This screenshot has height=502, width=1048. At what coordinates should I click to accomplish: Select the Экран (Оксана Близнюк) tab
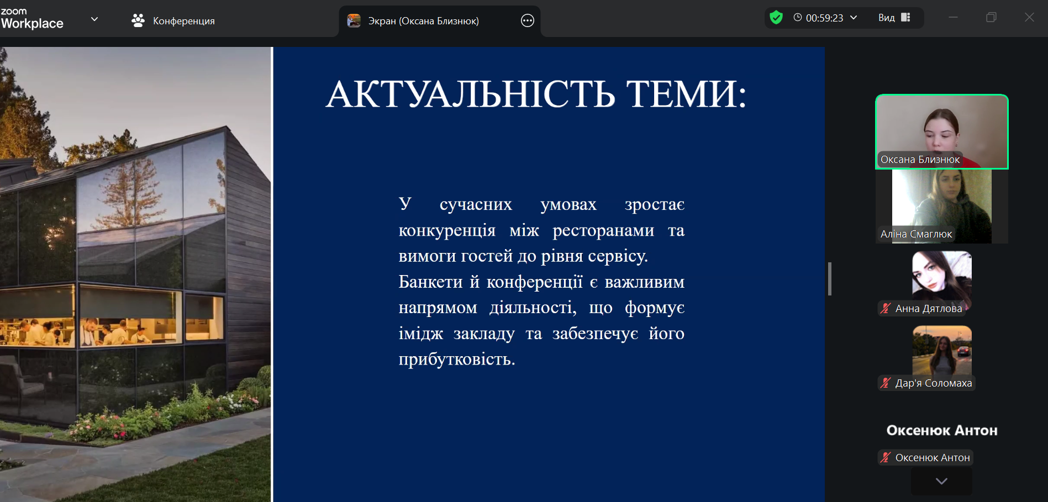pyautogui.click(x=423, y=21)
